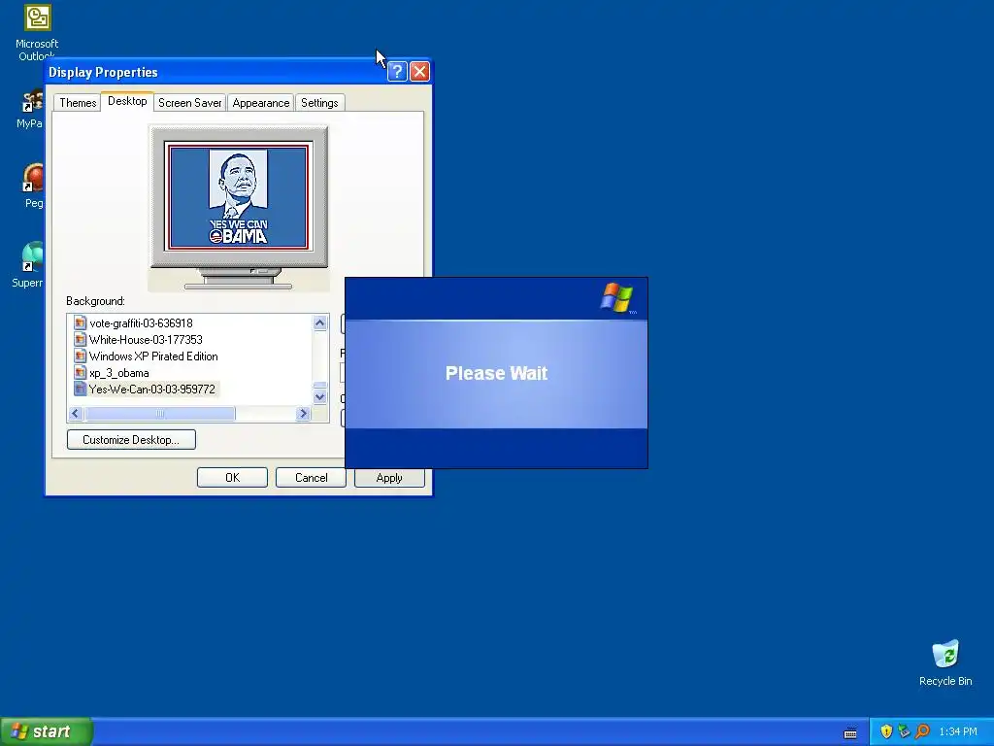The width and height of the screenshot is (994, 746).
Task: Click the xp_3_obama file icon
Action: 80,372
